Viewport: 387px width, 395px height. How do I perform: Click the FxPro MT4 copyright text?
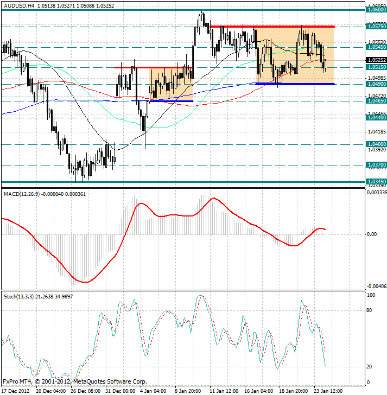(x=74, y=381)
